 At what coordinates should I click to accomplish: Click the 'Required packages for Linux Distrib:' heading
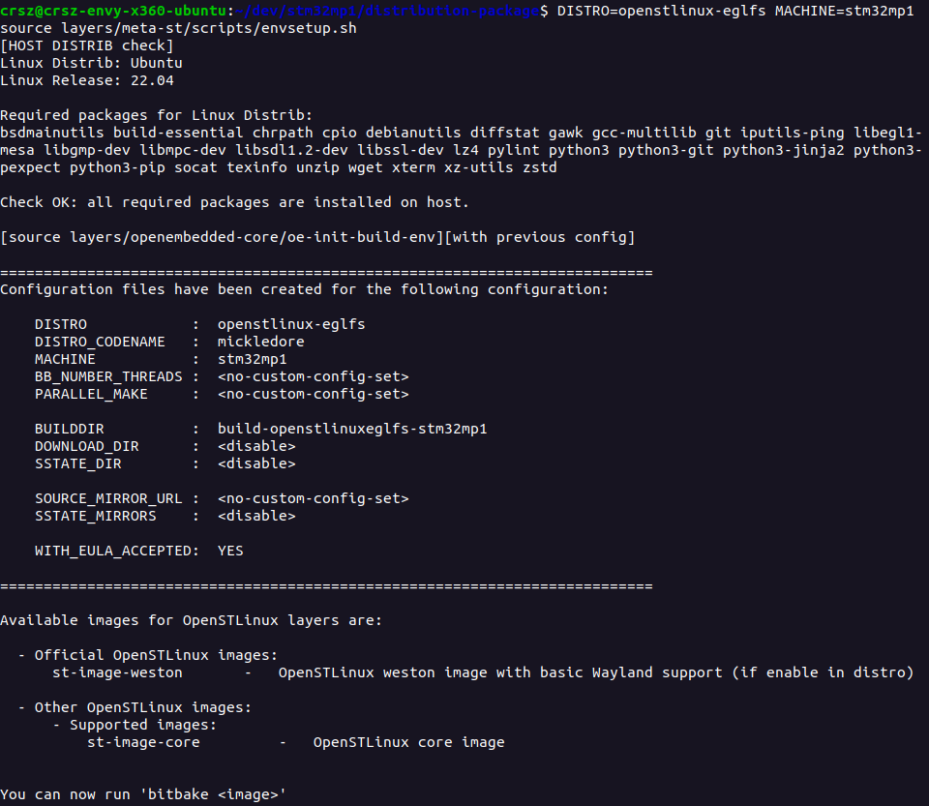pos(157,115)
